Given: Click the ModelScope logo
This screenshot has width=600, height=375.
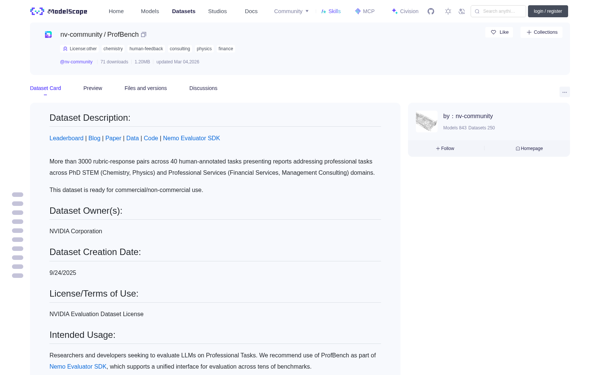Looking at the screenshot, I should 59,11.
